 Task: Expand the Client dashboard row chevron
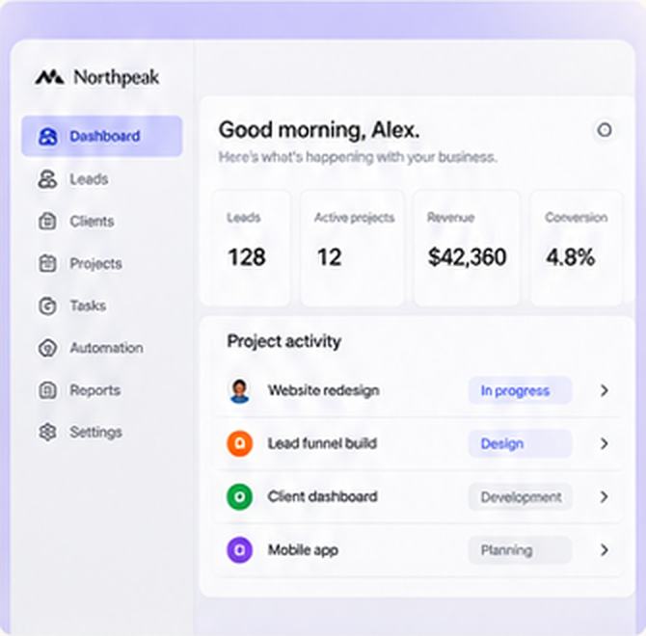(605, 497)
